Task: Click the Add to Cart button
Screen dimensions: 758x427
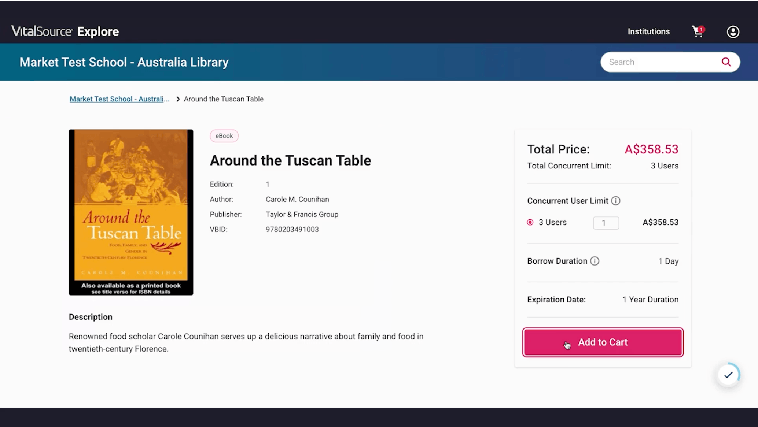Action: 603,342
